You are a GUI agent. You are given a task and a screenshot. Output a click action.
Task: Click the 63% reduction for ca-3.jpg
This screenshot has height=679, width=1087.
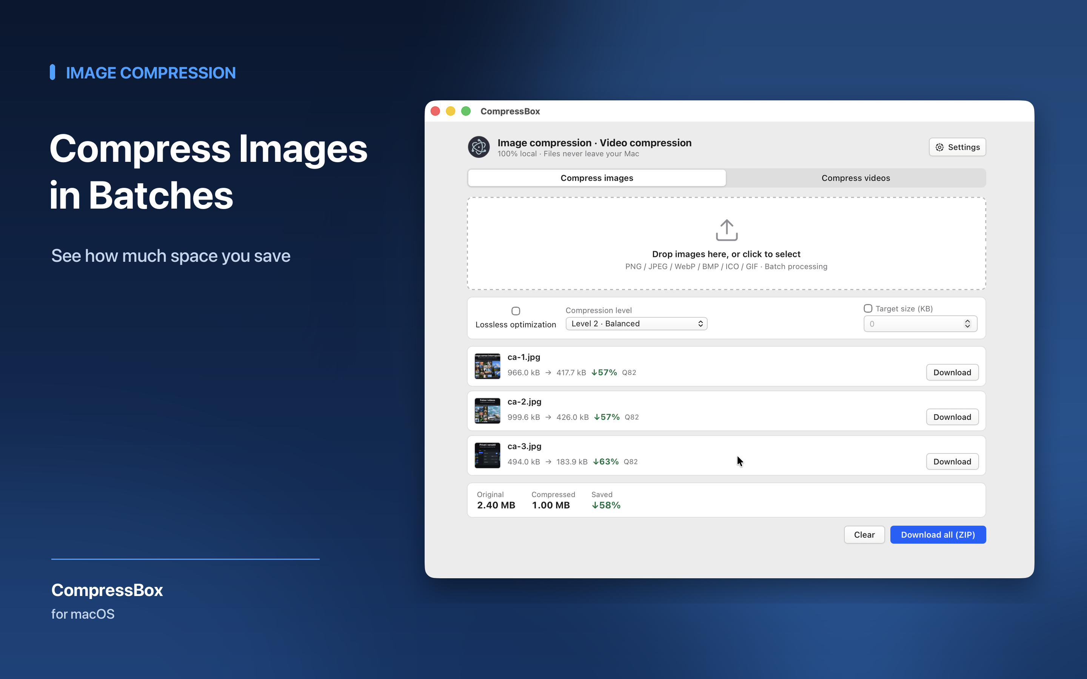click(x=606, y=462)
